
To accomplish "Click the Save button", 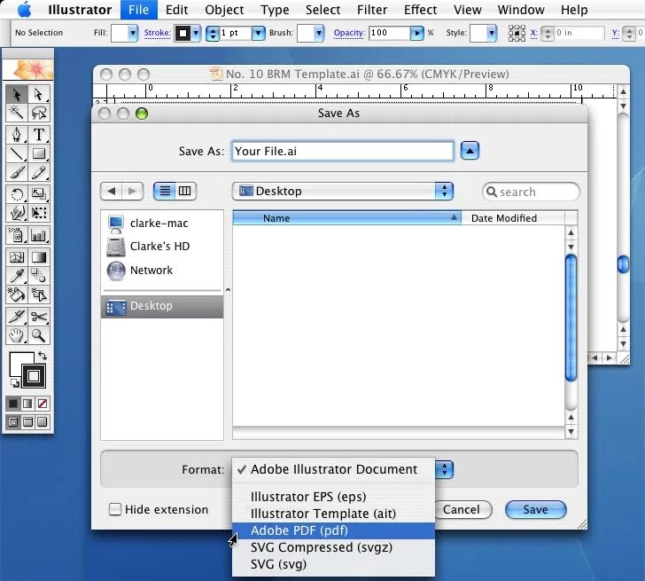I will [535, 510].
